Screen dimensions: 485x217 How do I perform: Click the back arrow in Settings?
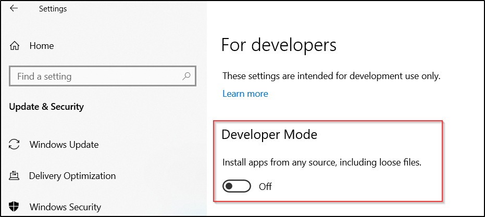14,9
